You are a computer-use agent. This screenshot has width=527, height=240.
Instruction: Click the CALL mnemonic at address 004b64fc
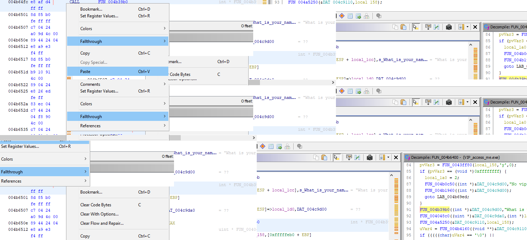(x=75, y=2)
